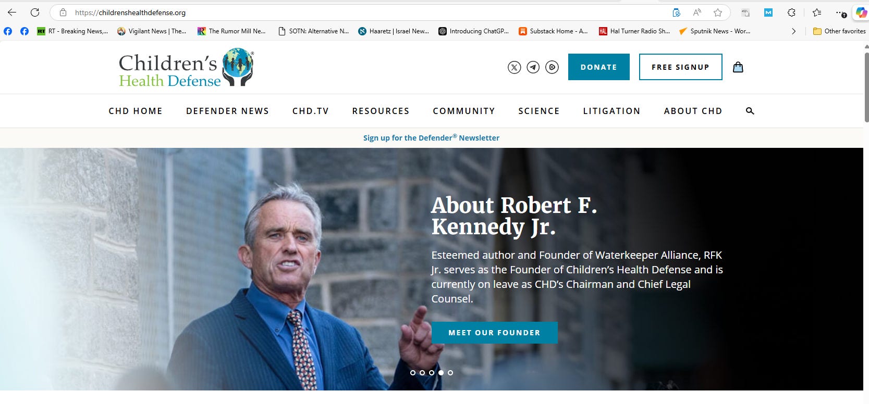The height and width of the screenshot is (404, 869).
Task: Open the Resources navigation menu
Action: coord(381,111)
